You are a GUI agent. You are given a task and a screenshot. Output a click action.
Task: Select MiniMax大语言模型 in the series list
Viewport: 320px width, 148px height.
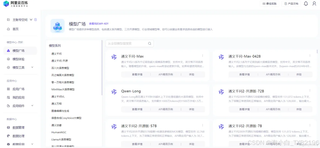click(63, 89)
